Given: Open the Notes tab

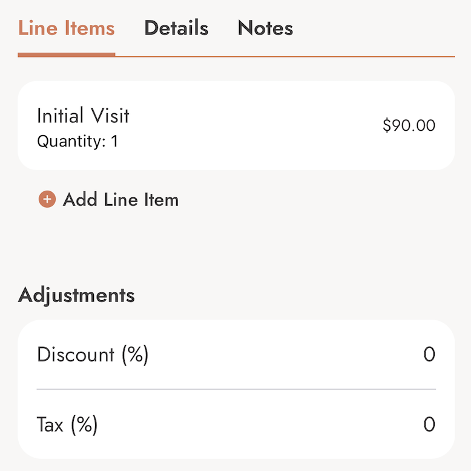Looking at the screenshot, I should coord(265,28).
